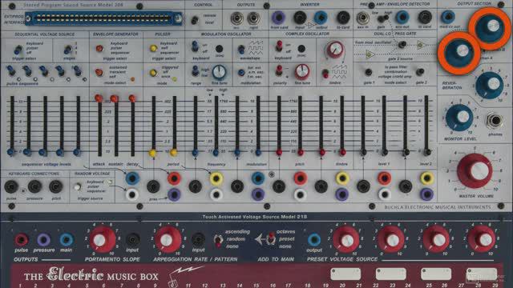Click the right output jack
Screen dimensions: 513x288
(253, 18)
